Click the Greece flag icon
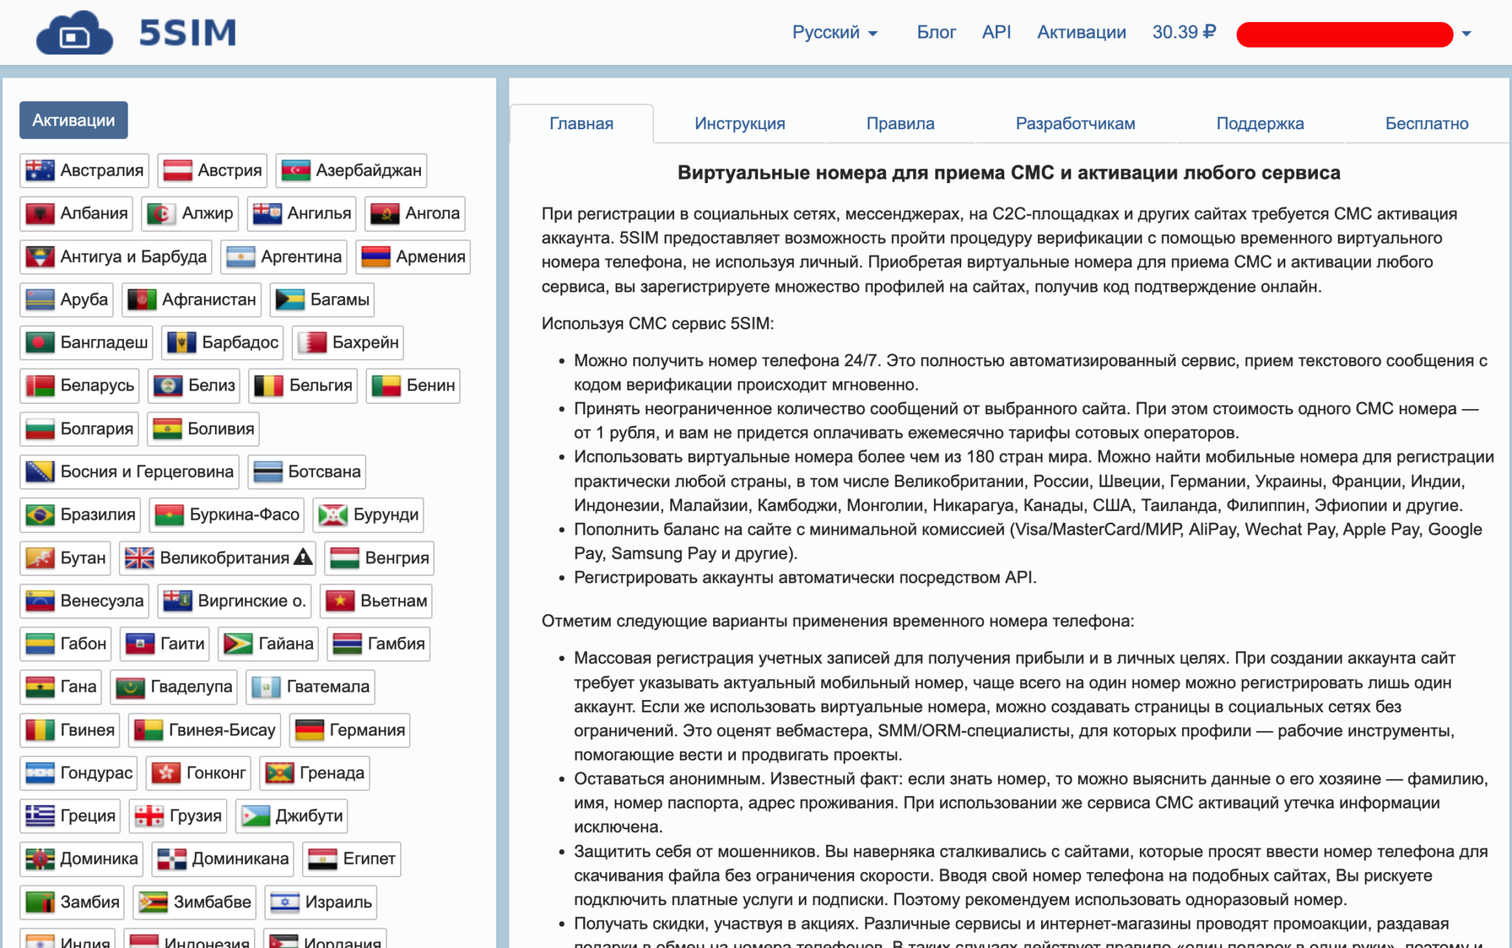1512x948 pixels. [39, 816]
